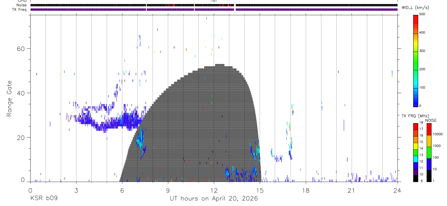Click the 200 tick on width scale
The image size is (447, 206).
point(422,69)
